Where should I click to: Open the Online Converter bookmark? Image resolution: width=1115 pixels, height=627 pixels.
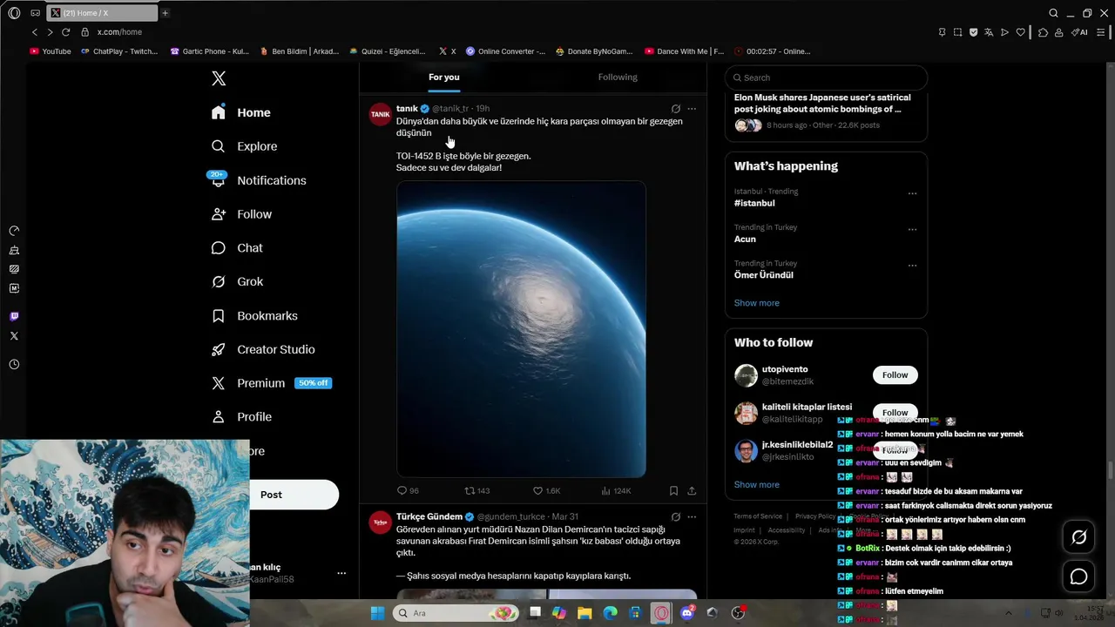(x=505, y=51)
